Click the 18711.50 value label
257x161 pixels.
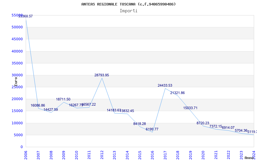pos(63,99)
